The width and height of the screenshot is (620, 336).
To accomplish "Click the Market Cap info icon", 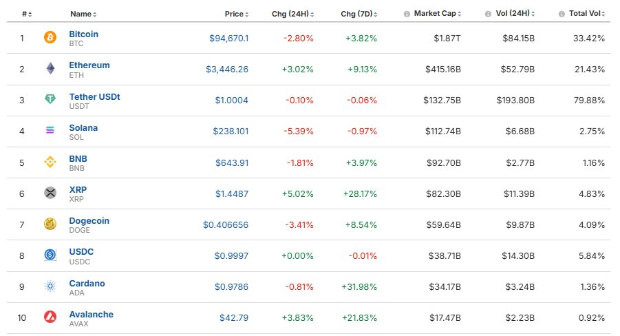I will click(407, 14).
